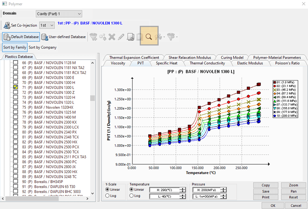
Task: Click legend entry 10: (200.0 MPa)
Action: [x=285, y=116]
